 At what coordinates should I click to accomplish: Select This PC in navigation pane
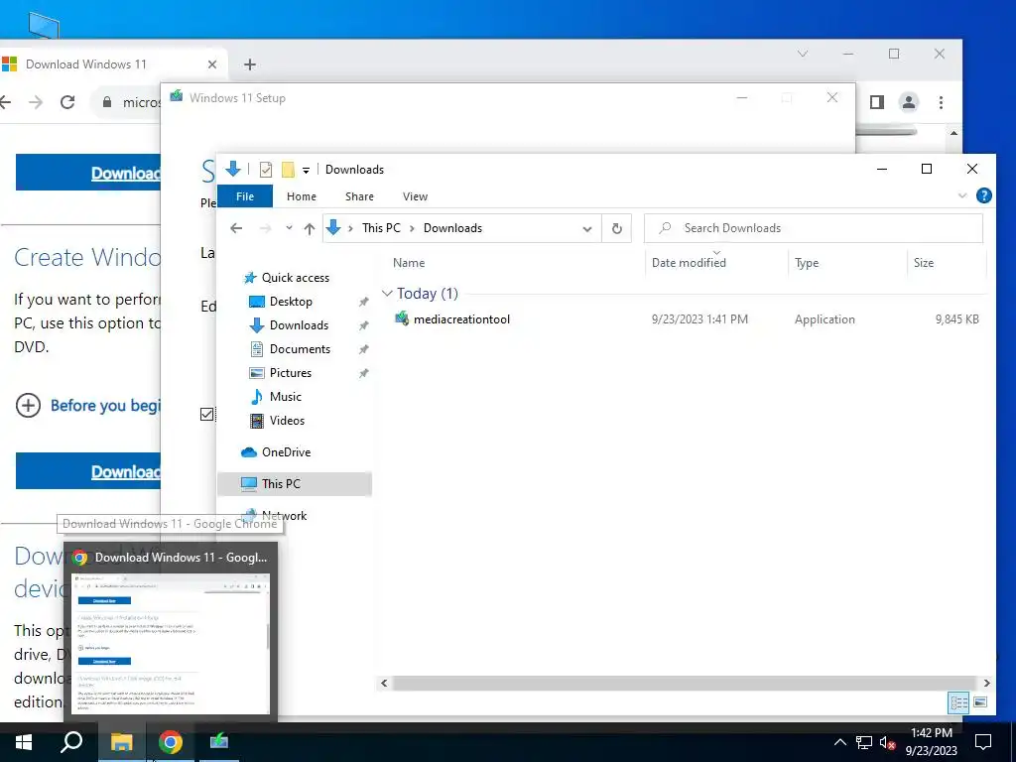(x=295, y=484)
